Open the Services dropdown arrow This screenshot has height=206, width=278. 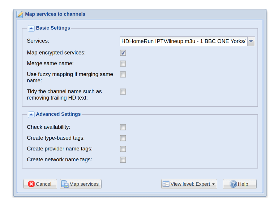click(x=251, y=41)
